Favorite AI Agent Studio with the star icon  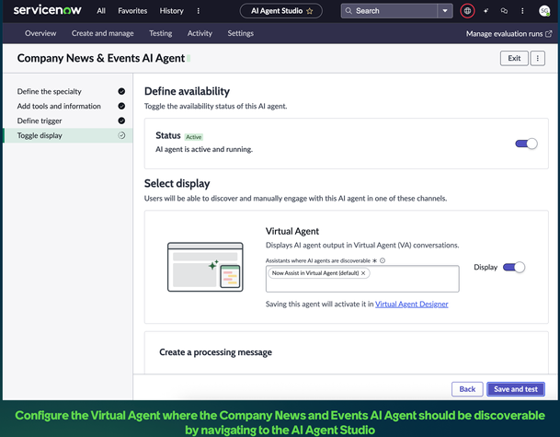(x=310, y=11)
